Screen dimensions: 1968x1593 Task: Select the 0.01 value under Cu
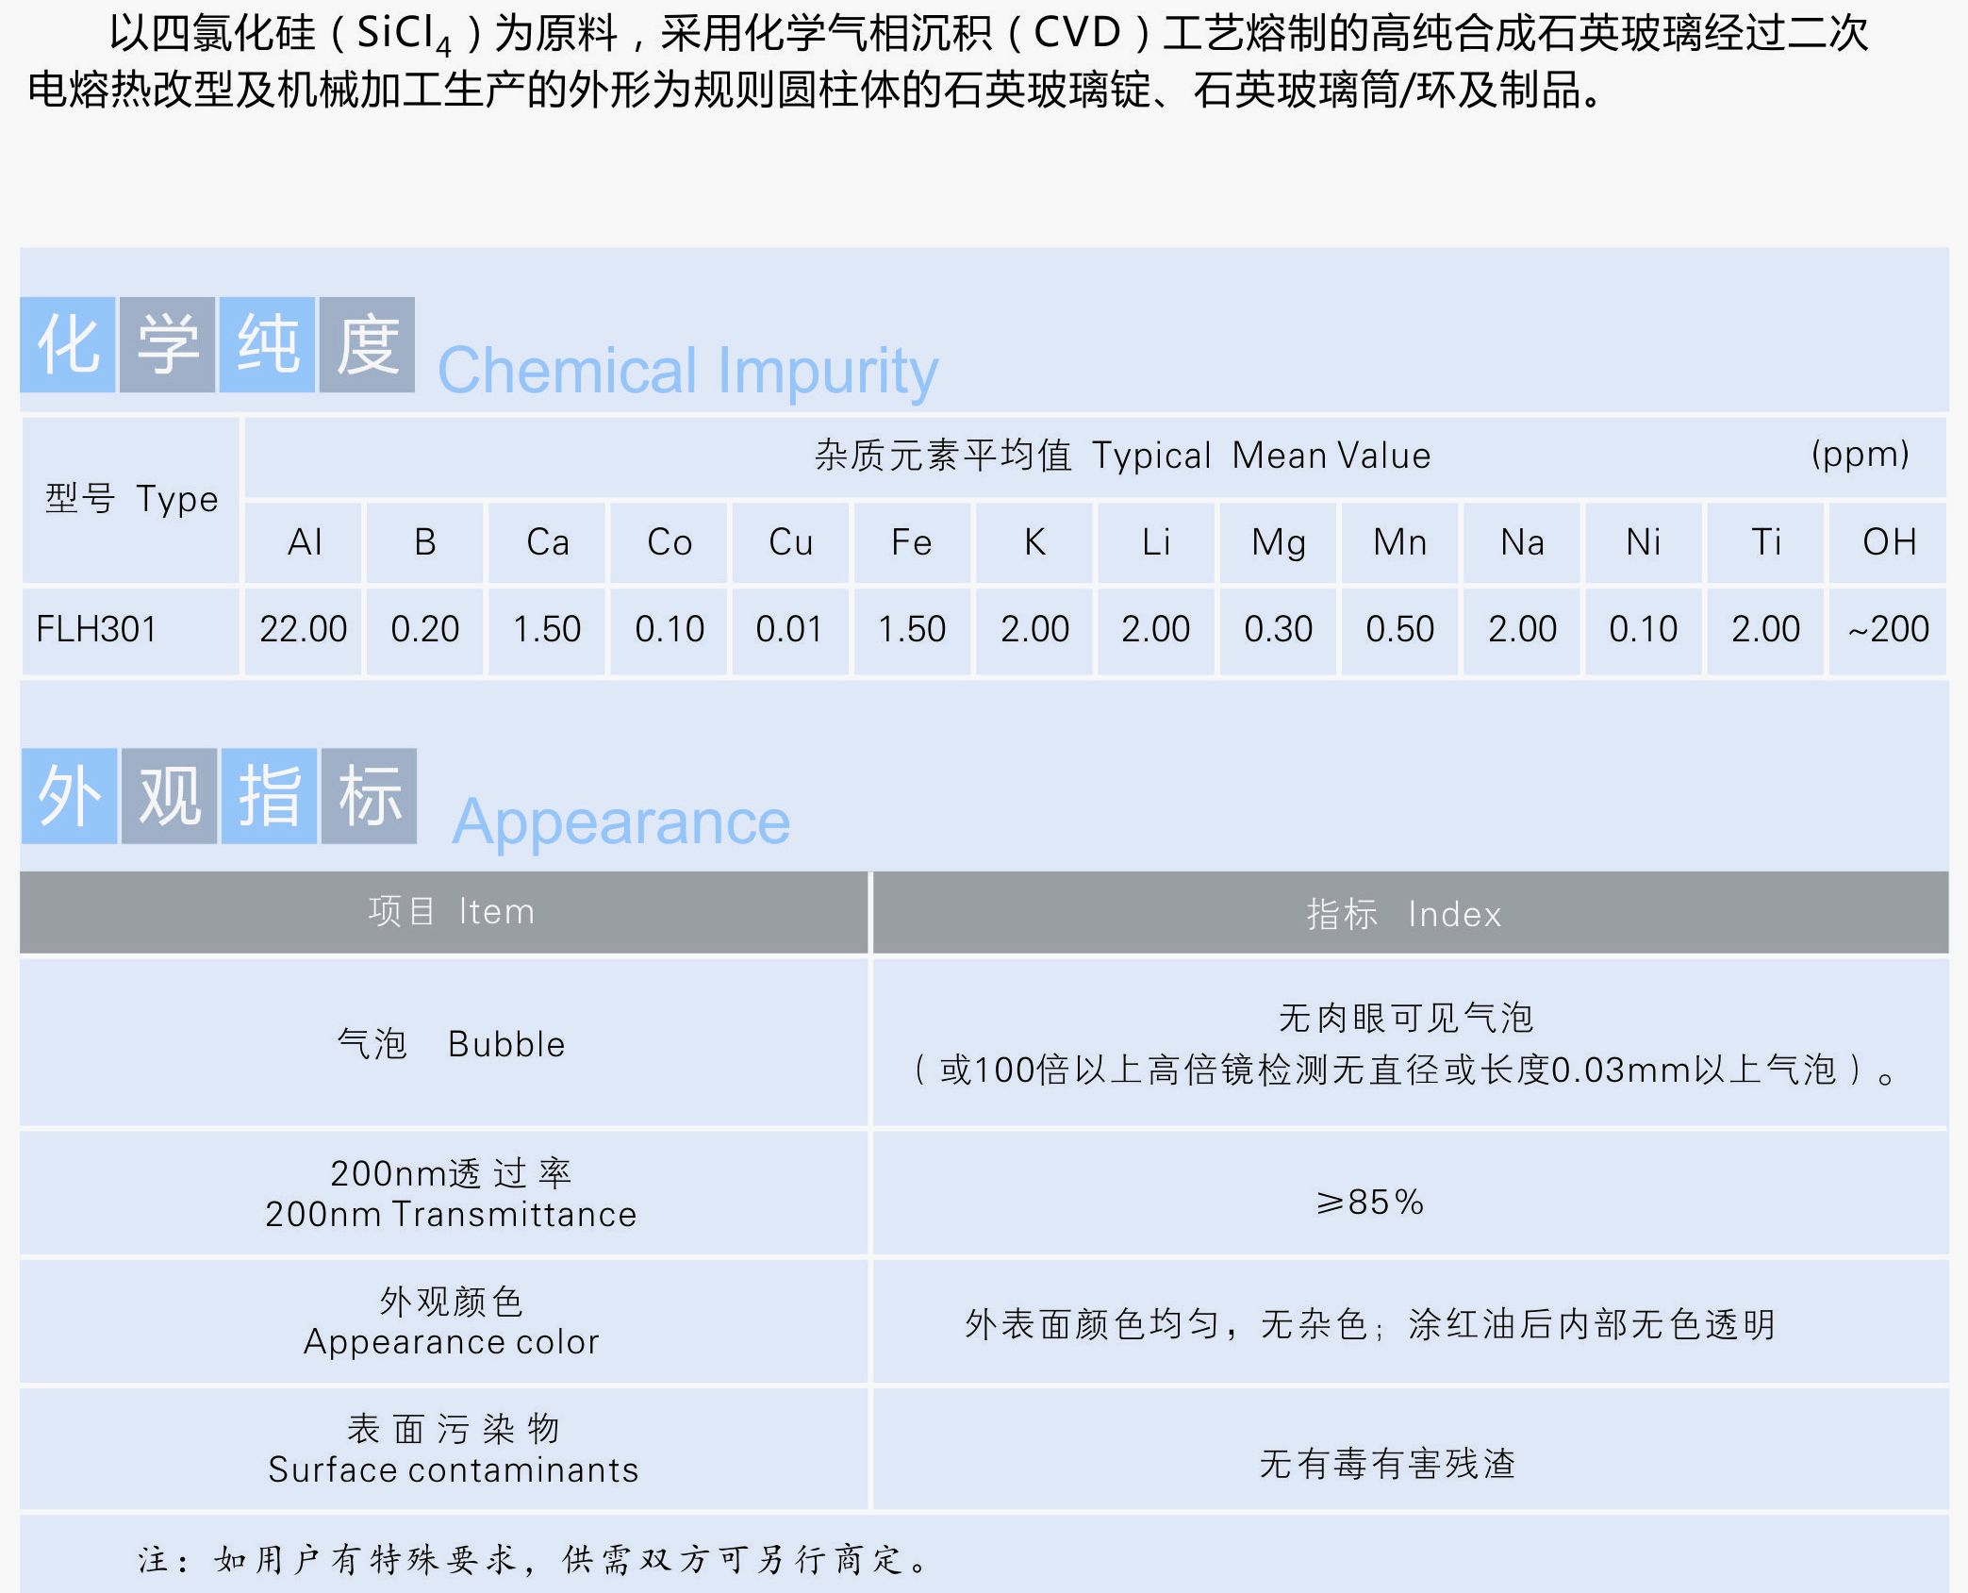click(x=790, y=629)
